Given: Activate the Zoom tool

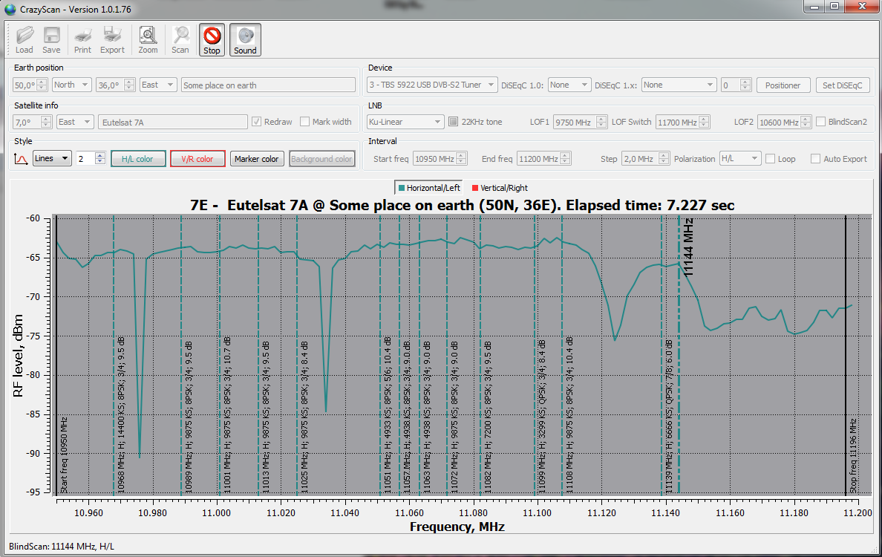Looking at the screenshot, I should tap(148, 40).
